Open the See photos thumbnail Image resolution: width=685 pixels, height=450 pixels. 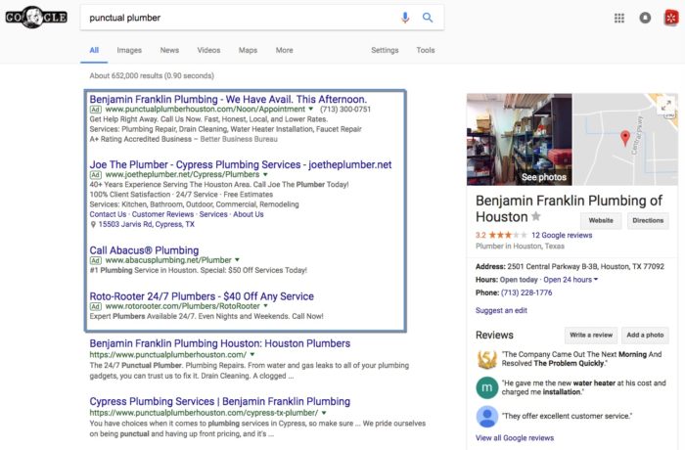click(519, 139)
